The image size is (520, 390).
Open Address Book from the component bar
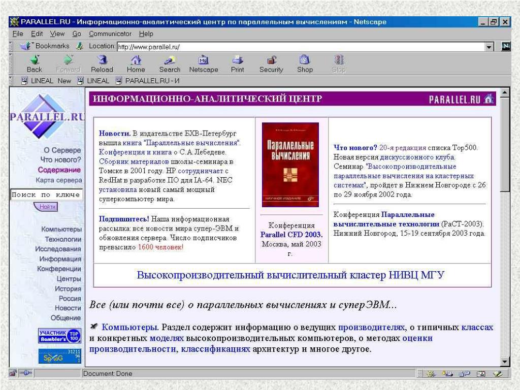point(481,374)
